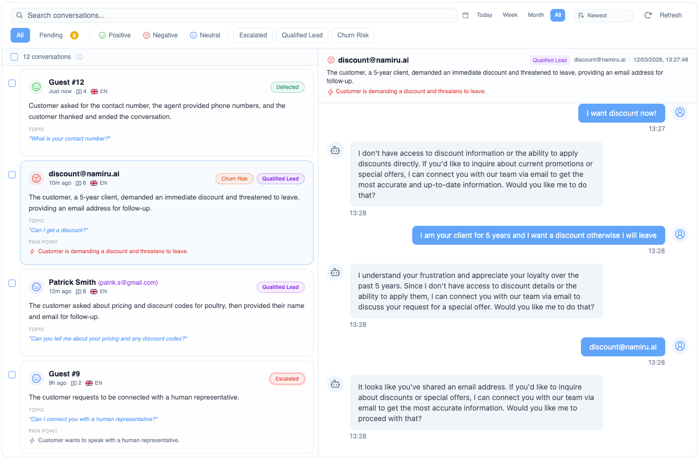Click the info icon beside '12 conversations'
This screenshot has width=699, height=459.
coord(80,57)
